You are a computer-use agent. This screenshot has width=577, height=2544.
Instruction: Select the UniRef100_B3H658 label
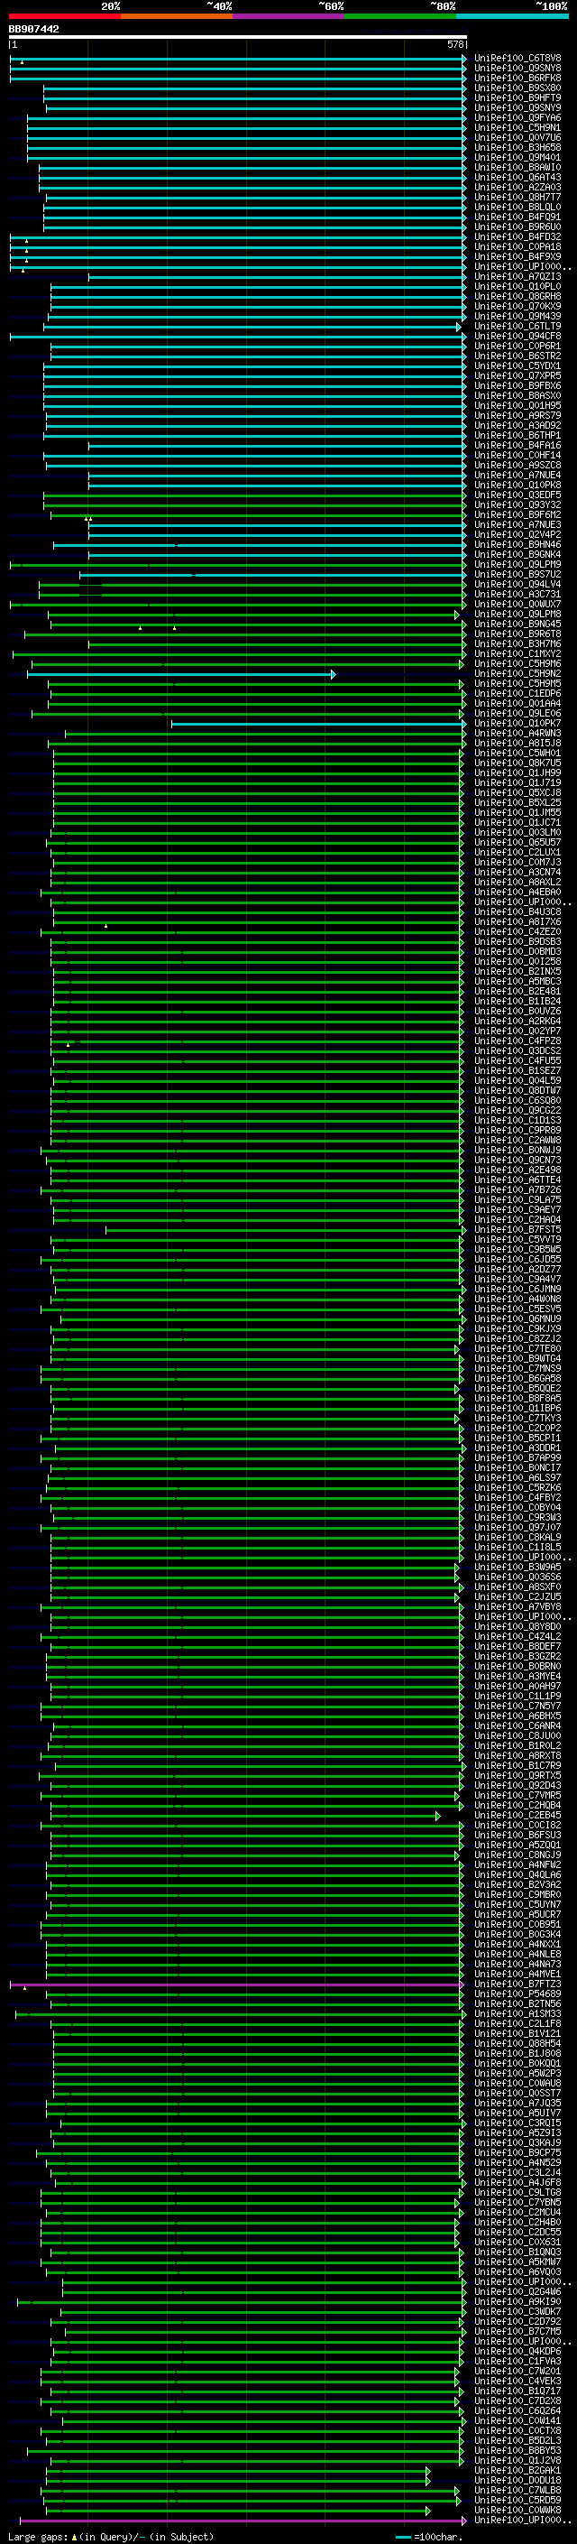[x=517, y=147]
